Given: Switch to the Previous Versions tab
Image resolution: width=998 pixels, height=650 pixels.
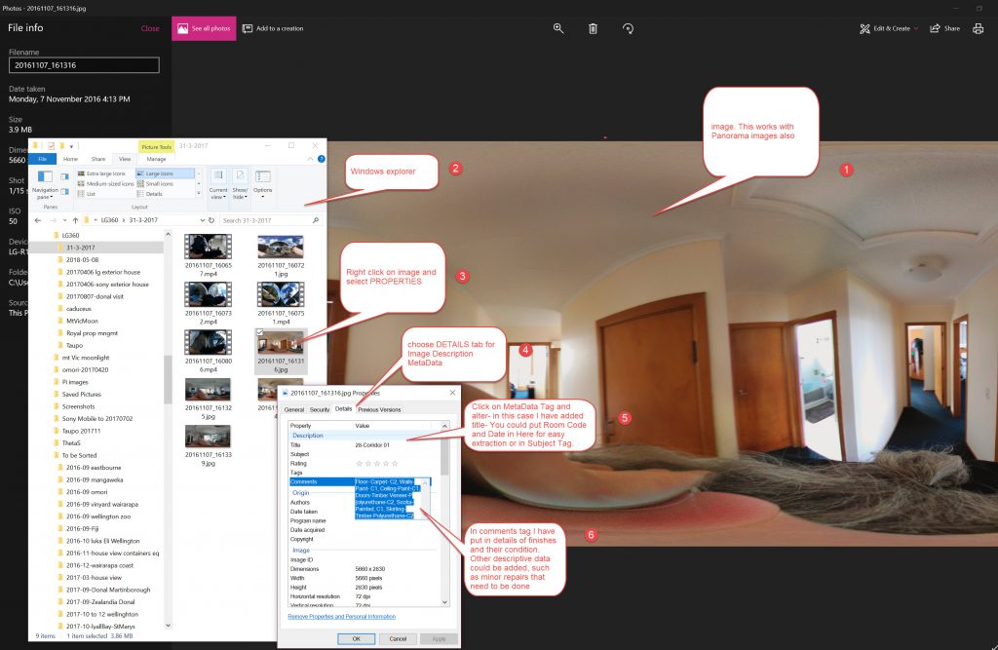Looking at the screenshot, I should (x=379, y=409).
